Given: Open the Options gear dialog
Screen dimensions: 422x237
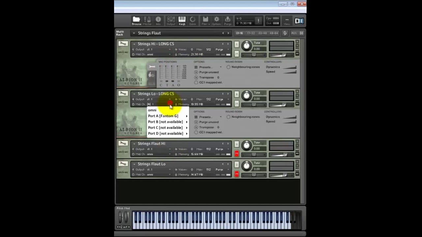Looking at the screenshot, I should [x=217, y=21].
